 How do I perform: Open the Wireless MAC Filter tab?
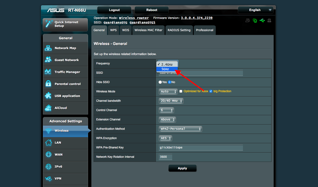point(148,30)
